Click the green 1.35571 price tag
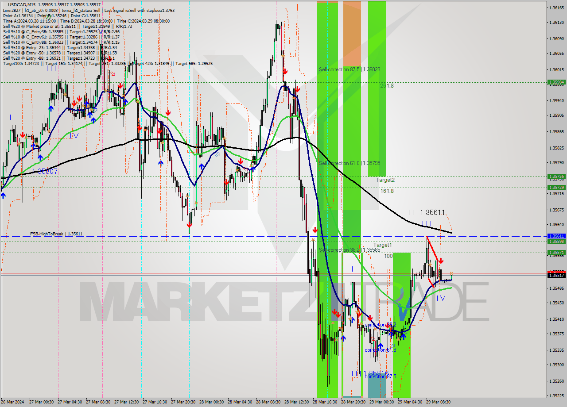This screenshot has height=407, width=567. (x=556, y=252)
